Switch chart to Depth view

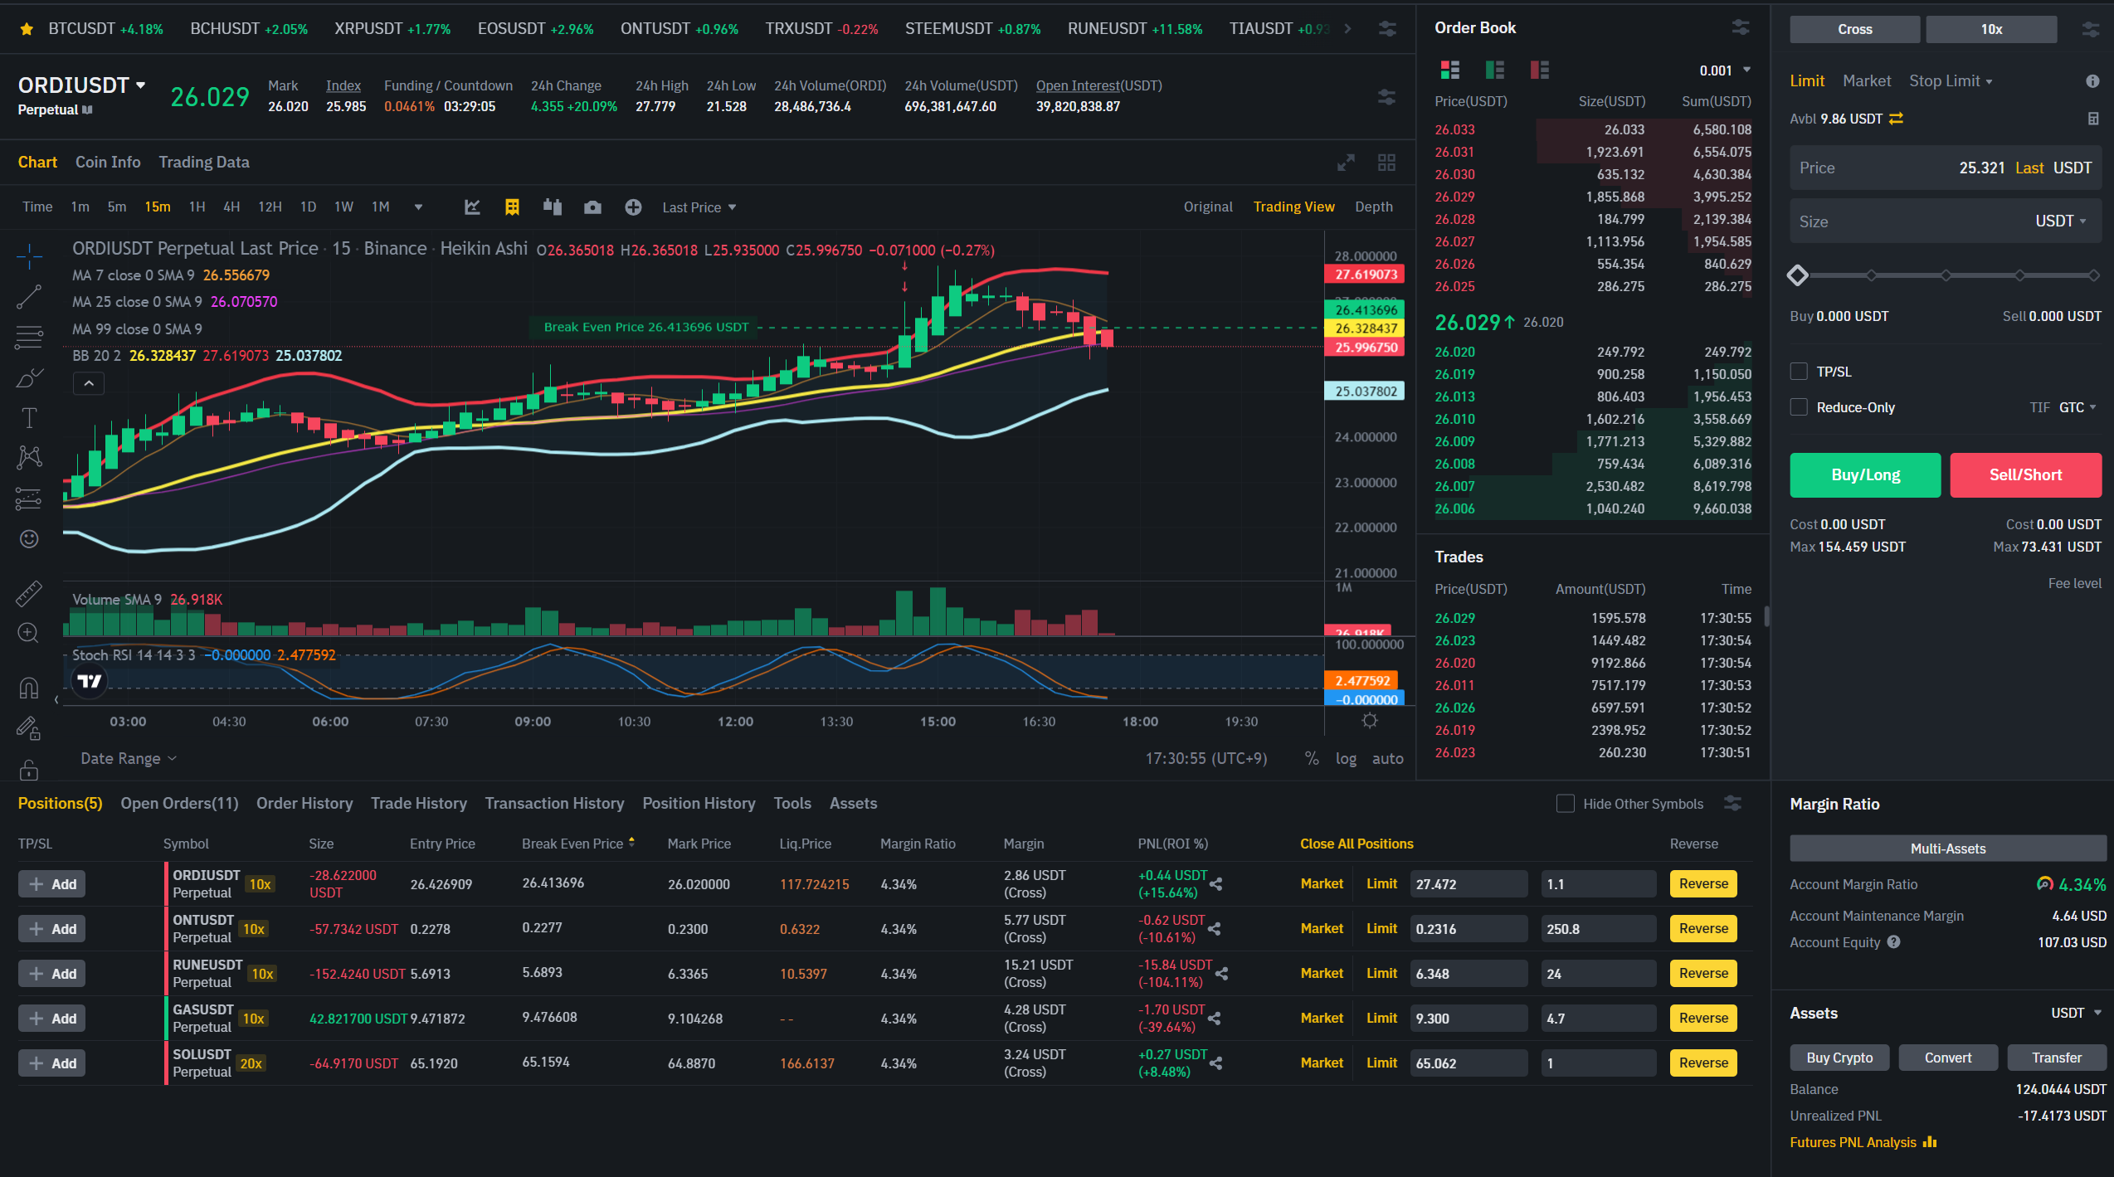point(1374,207)
